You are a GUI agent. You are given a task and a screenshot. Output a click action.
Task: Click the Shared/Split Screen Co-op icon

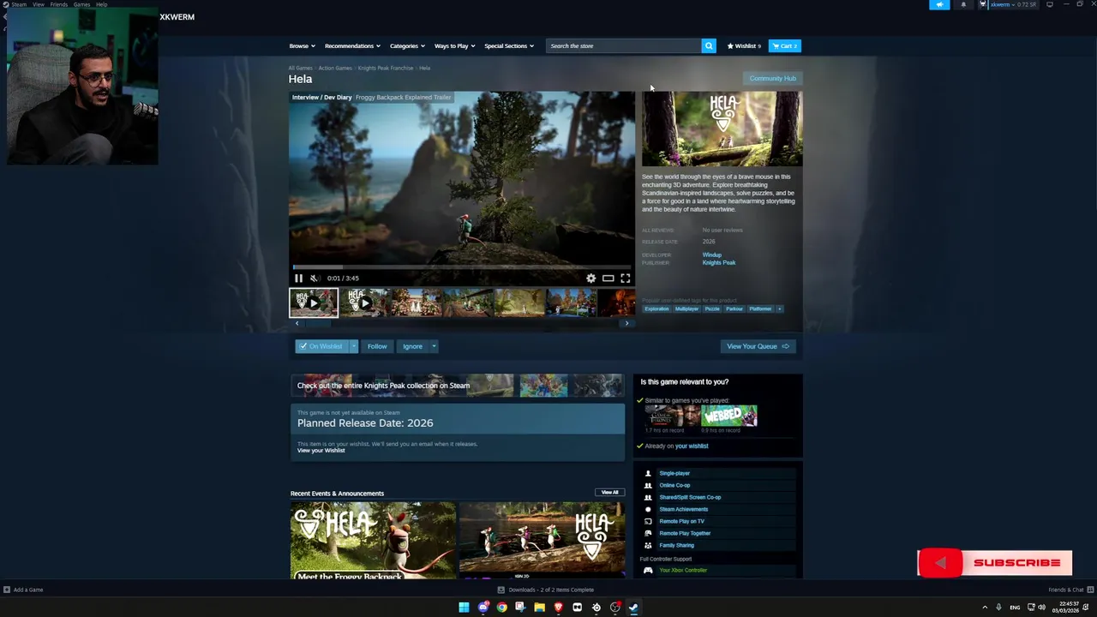coord(648,497)
